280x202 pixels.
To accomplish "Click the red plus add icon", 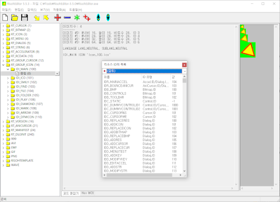I will pyautogui.click(x=58, y=17).
